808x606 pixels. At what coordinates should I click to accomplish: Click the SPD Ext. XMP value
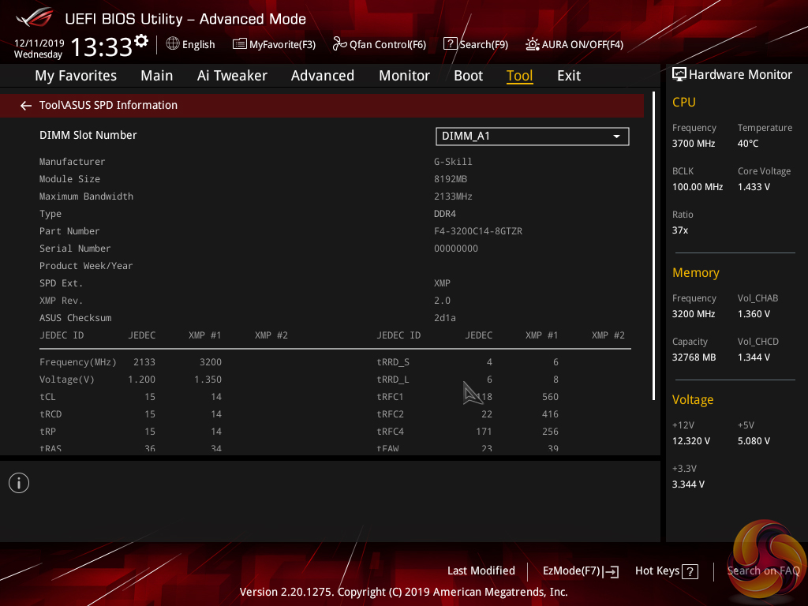coord(442,283)
